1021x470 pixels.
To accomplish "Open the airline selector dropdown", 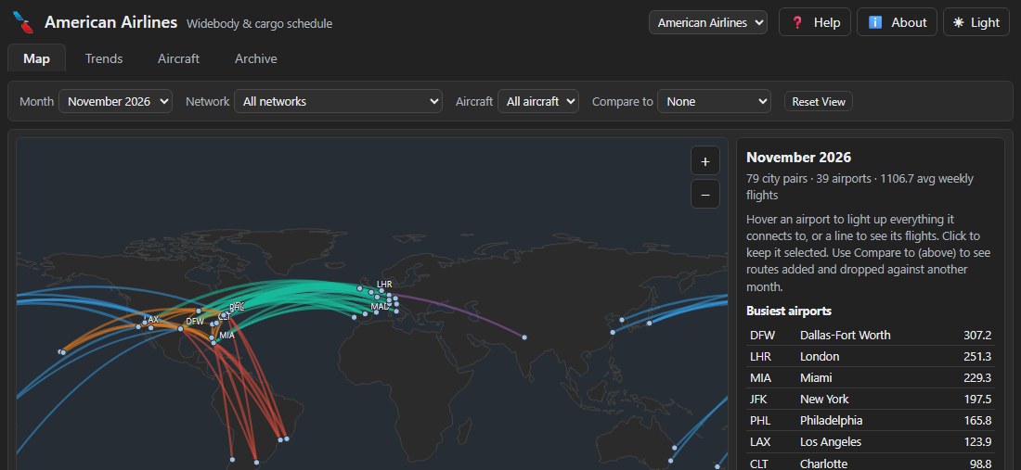I will click(708, 22).
